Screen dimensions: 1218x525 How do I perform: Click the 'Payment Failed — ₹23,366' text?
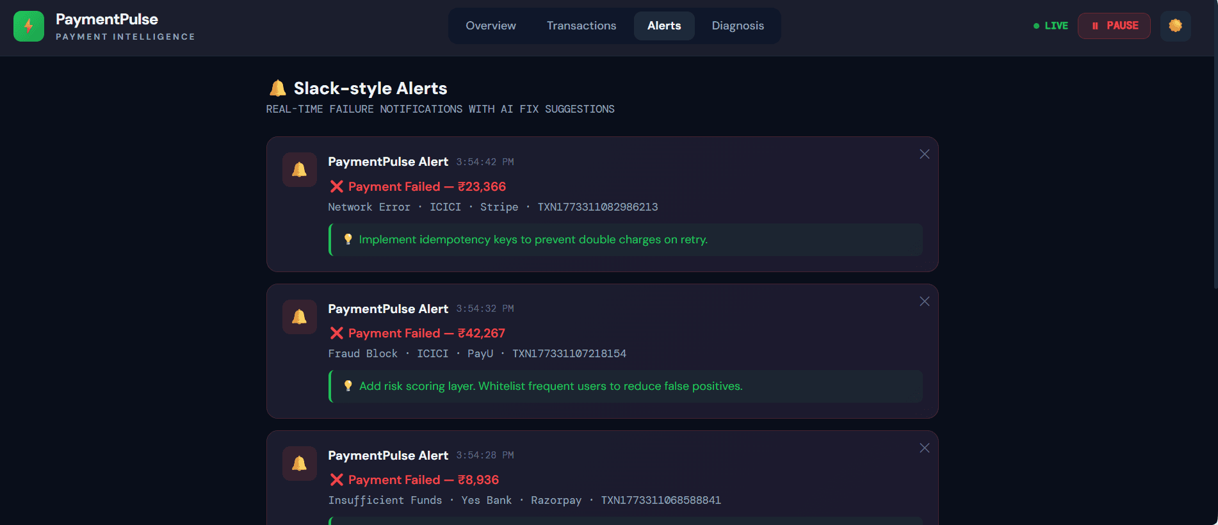click(x=427, y=186)
